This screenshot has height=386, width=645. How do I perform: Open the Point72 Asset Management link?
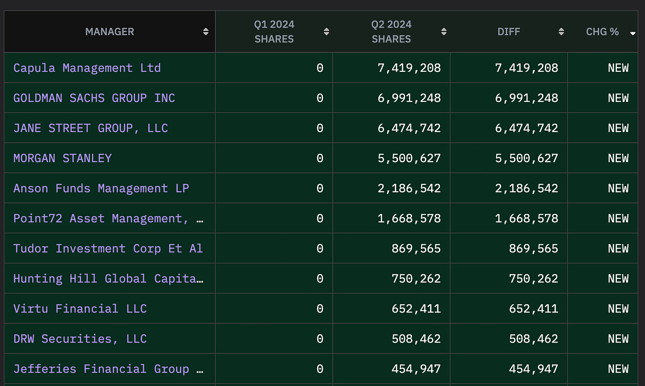coord(108,218)
